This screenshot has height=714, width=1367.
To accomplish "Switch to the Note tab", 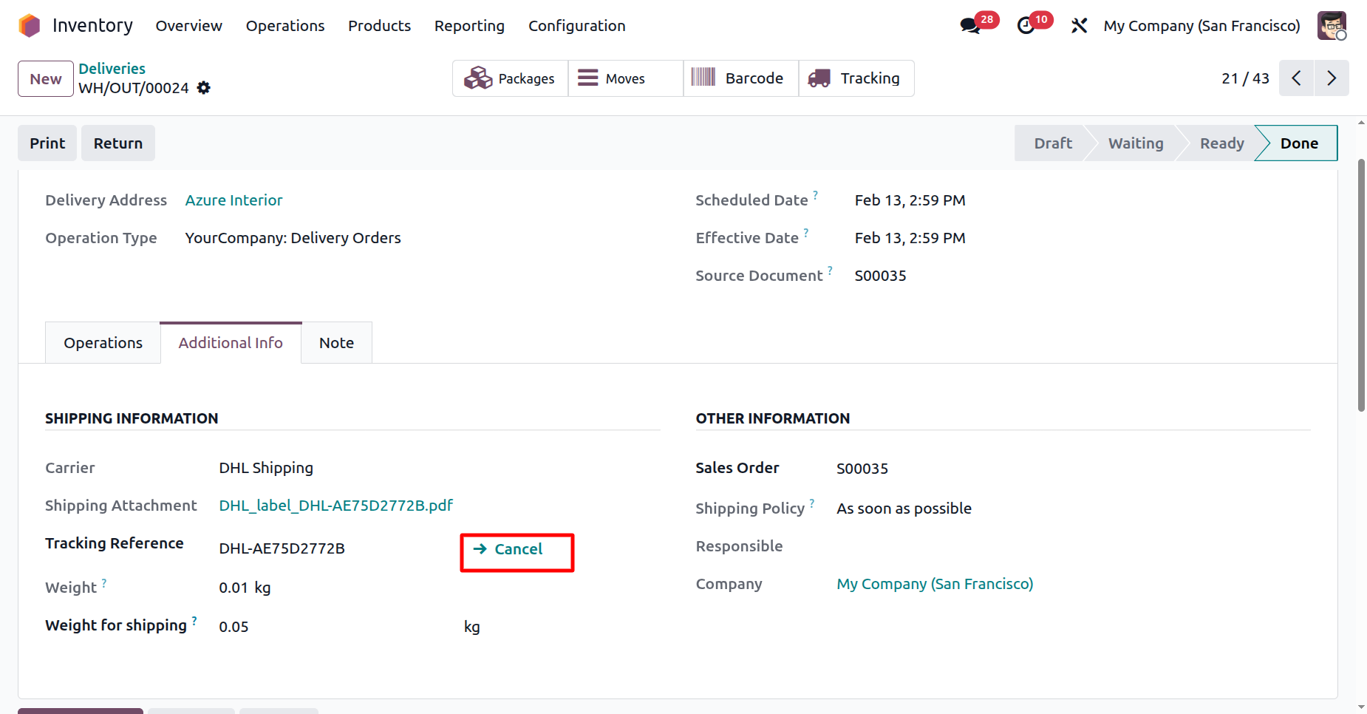I will 336,343.
